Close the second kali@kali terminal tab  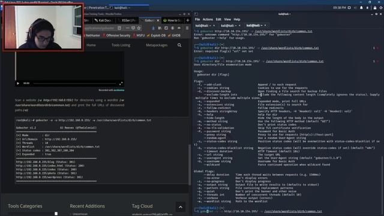239,25
